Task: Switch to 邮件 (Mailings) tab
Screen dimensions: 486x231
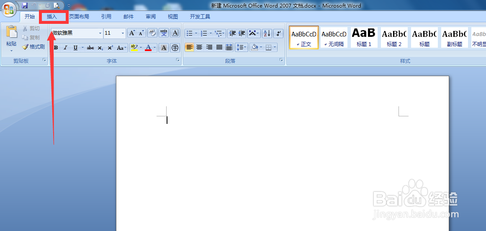Action: pyautogui.click(x=129, y=17)
